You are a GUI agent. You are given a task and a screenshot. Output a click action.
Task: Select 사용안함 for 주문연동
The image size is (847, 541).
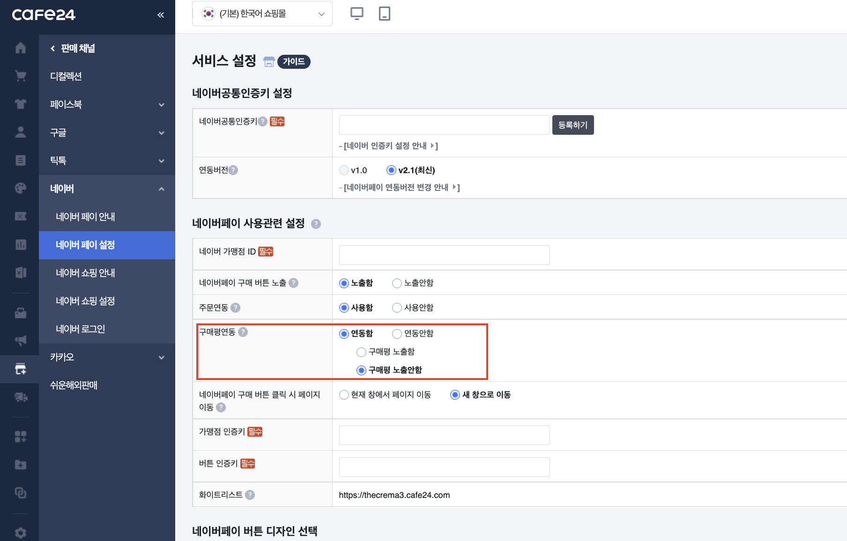pyautogui.click(x=397, y=307)
